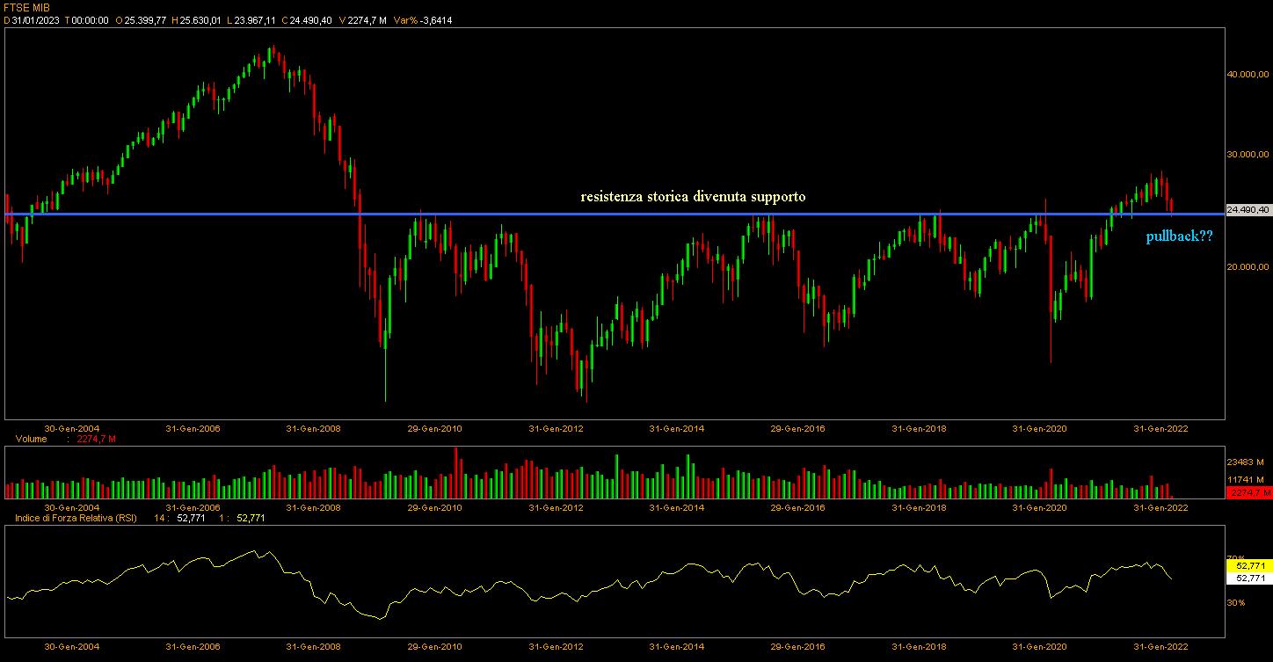The width and height of the screenshot is (1273, 662).
Task: Click volume panel's 31-Gen-2008 date axis label
Action: coord(314,508)
